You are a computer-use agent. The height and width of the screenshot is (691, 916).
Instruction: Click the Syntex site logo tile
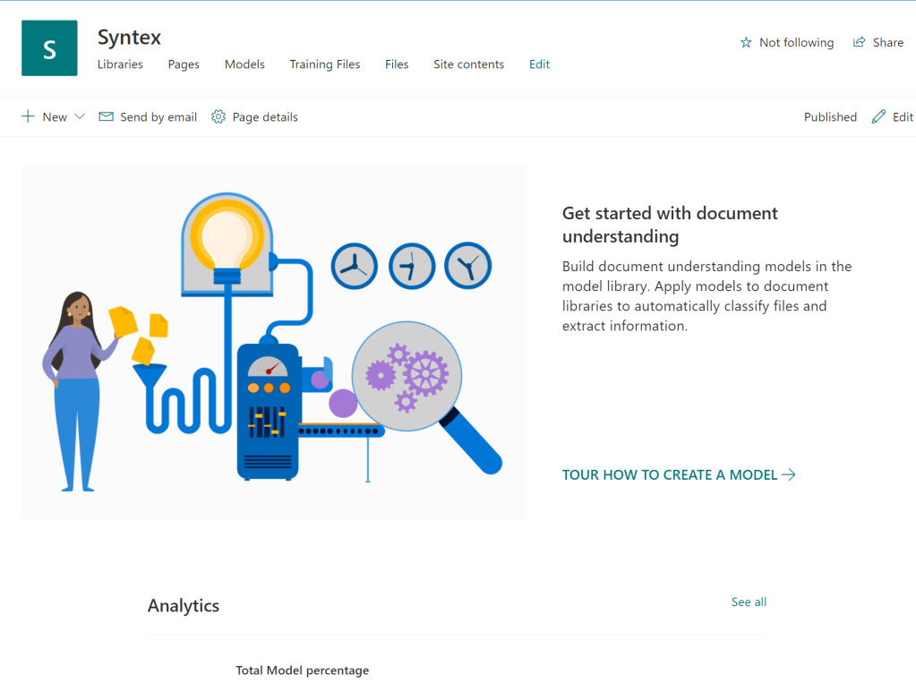click(x=49, y=48)
